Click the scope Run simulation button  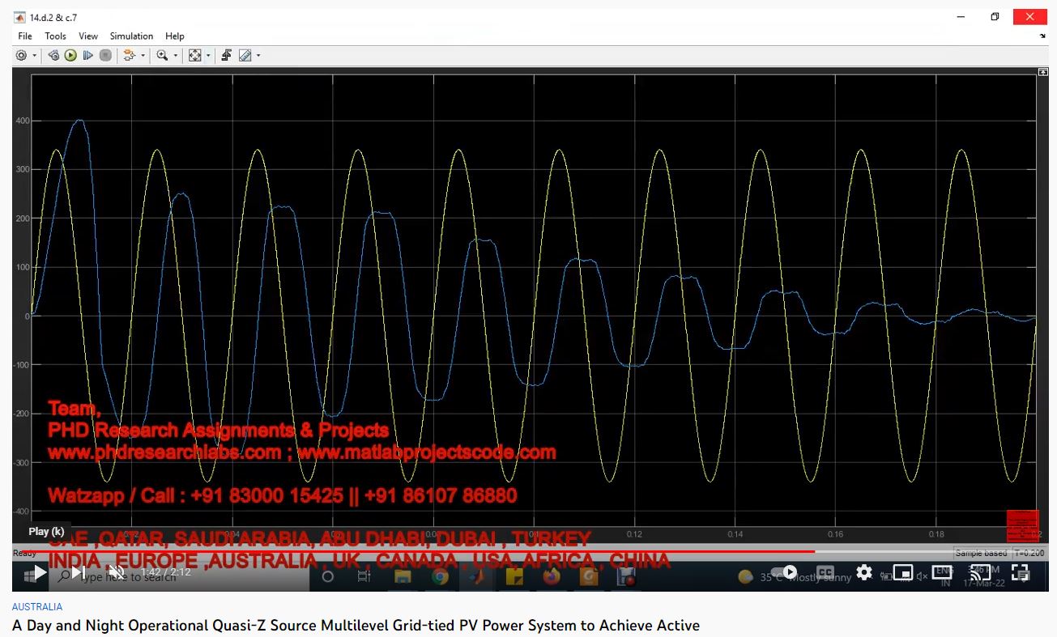[70, 56]
